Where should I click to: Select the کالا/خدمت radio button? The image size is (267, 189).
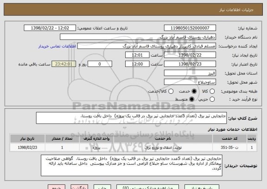point(171,91)
